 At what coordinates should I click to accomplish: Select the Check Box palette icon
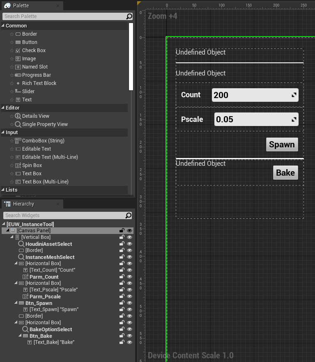[18, 50]
